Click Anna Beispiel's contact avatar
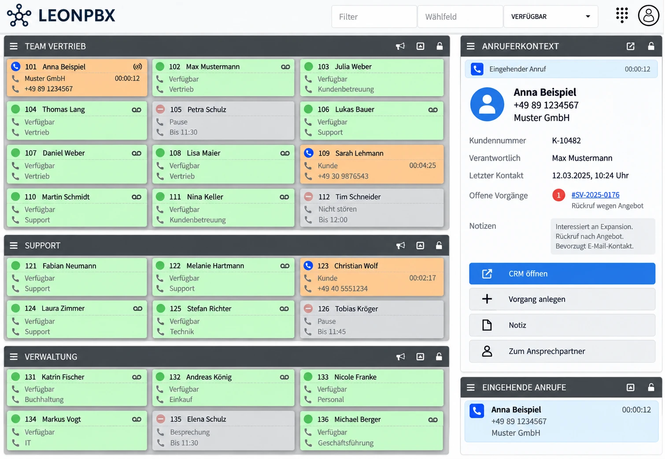Image resolution: width=665 pixels, height=459 pixels. (487, 104)
